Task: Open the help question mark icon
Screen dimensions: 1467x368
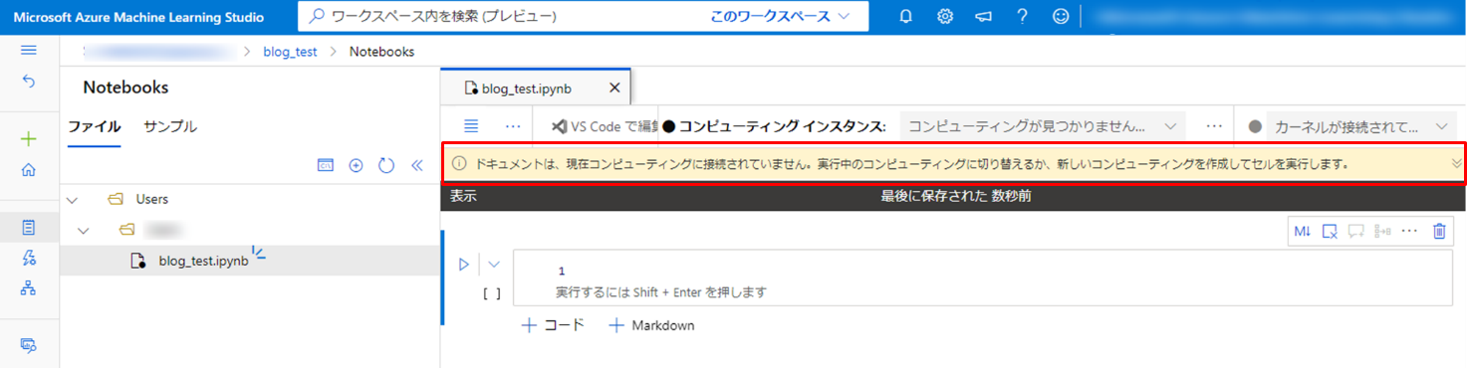Action: pos(1023,16)
